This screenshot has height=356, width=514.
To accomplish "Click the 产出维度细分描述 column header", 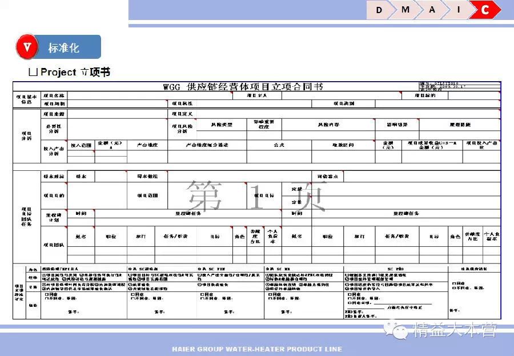I will click(207, 145).
